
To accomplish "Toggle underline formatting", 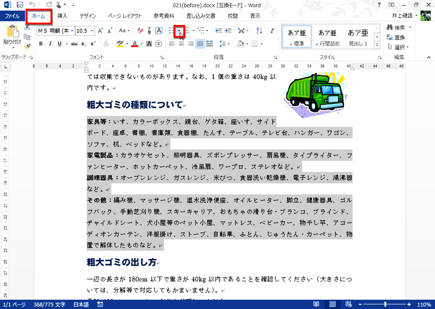I will [x=59, y=44].
